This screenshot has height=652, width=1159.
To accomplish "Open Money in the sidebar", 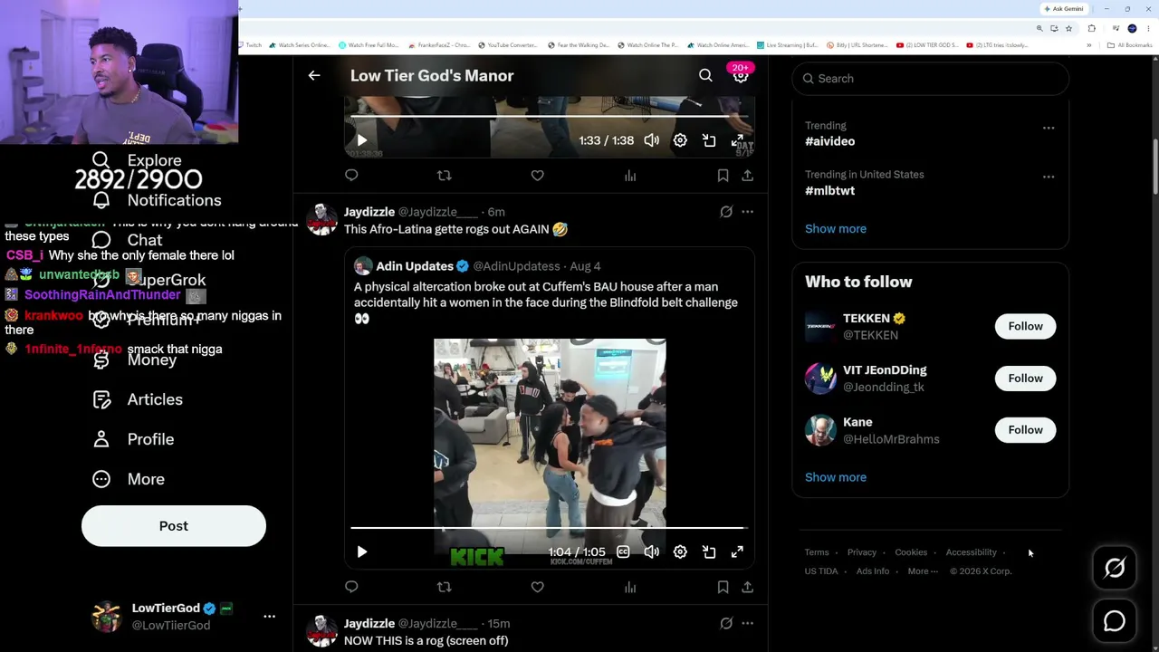I will point(134,360).
